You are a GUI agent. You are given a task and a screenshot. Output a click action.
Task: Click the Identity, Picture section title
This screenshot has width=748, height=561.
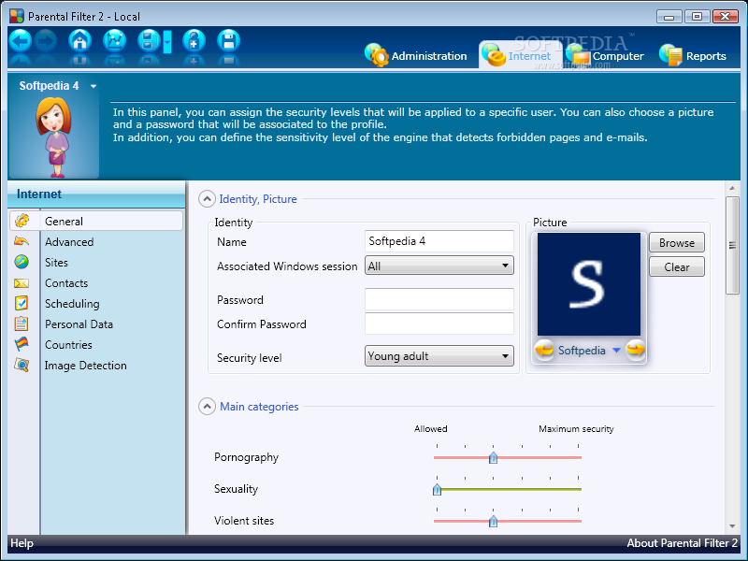[x=258, y=199]
